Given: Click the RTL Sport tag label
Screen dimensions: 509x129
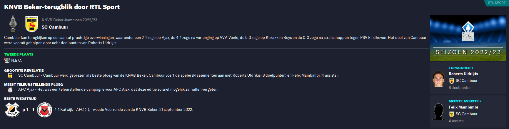Looking at the screenshot, I should pyautogui.click(x=497, y=3).
